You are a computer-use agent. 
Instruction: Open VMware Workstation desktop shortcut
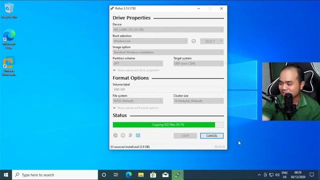(x=9, y=66)
